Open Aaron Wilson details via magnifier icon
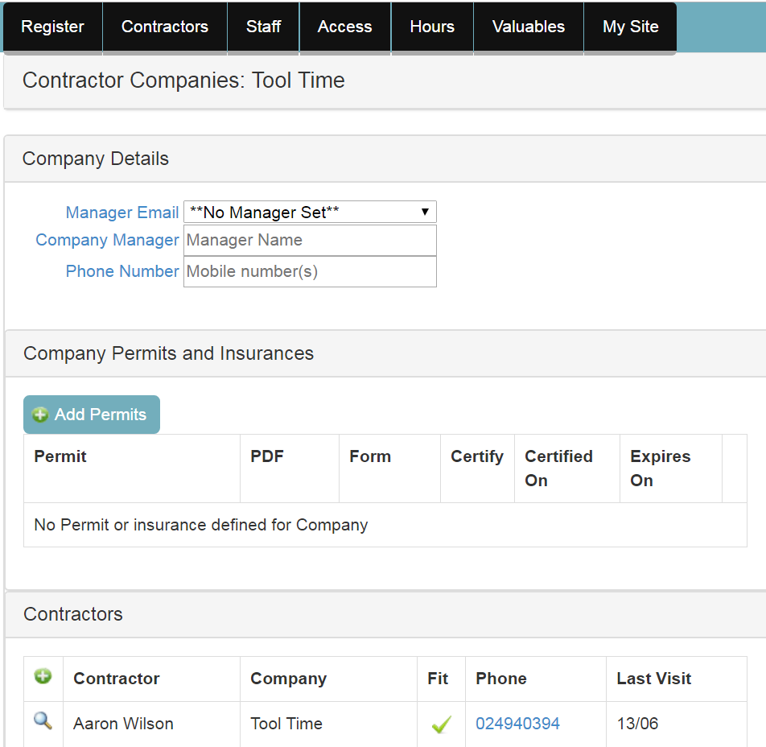Screen dimensions: 766x747 pyautogui.click(x=43, y=721)
